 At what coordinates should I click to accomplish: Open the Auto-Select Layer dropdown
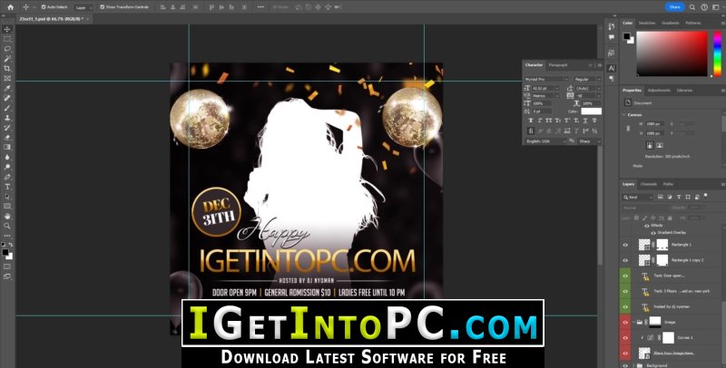[83, 7]
